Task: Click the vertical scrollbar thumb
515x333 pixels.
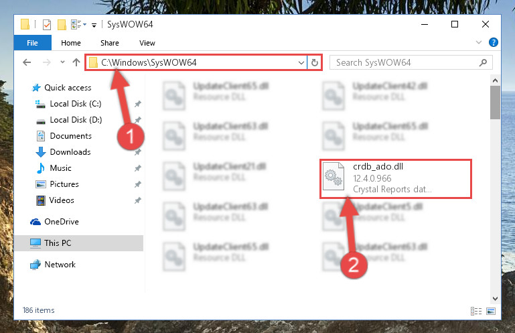Action: coord(495,103)
